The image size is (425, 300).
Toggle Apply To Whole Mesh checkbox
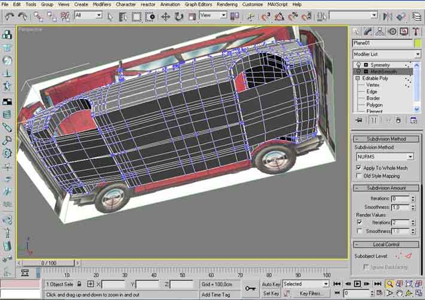(x=359, y=168)
